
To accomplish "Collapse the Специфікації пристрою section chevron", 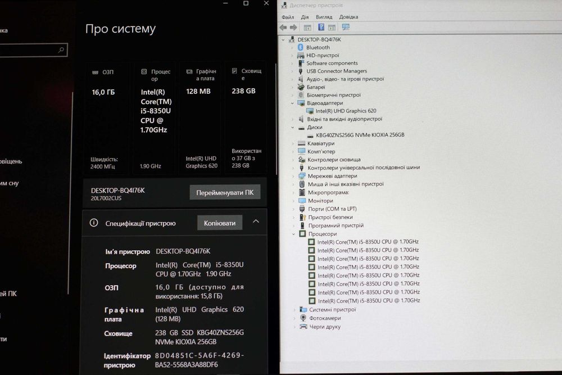I will click(x=256, y=222).
